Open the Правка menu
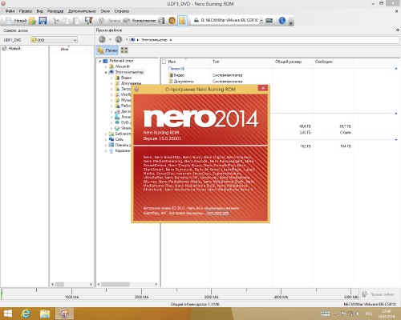The image size is (401, 320). [26, 11]
